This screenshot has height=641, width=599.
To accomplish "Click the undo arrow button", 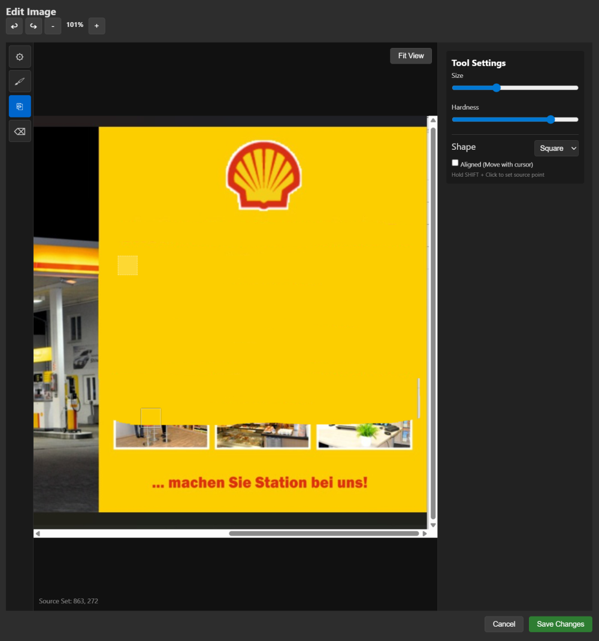I will (x=14, y=26).
